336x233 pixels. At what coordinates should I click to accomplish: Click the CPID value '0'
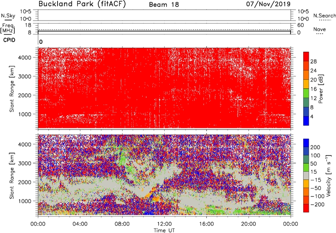pyautogui.click(x=41, y=42)
